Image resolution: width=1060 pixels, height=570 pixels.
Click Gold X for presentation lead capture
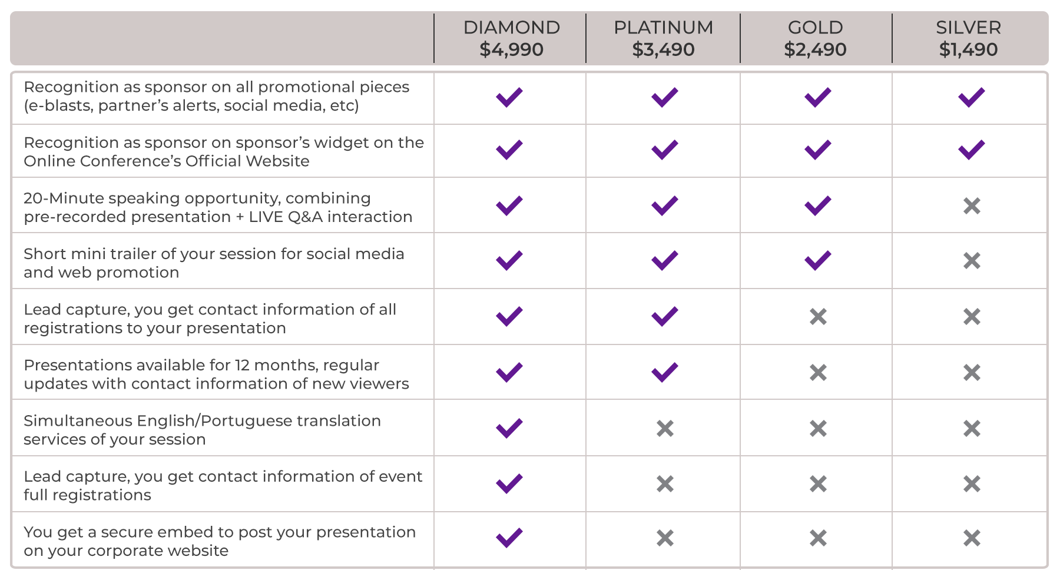click(x=818, y=317)
